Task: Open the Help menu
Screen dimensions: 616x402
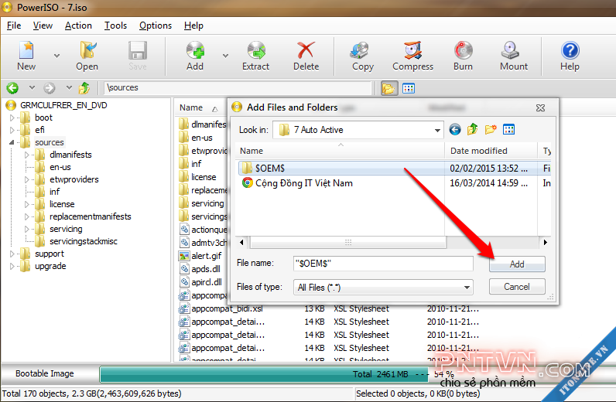Action: (193, 26)
